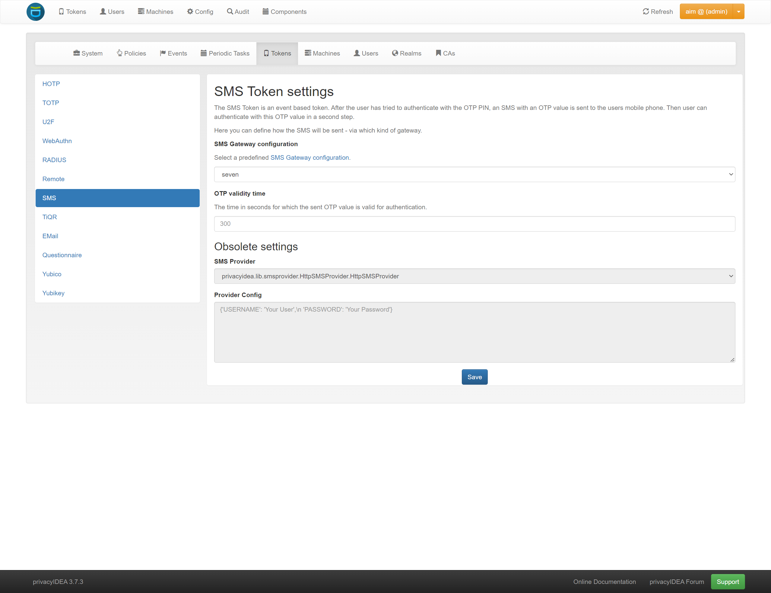Follow the SMS Gateway configuration link
The width and height of the screenshot is (771, 593).
pos(309,157)
